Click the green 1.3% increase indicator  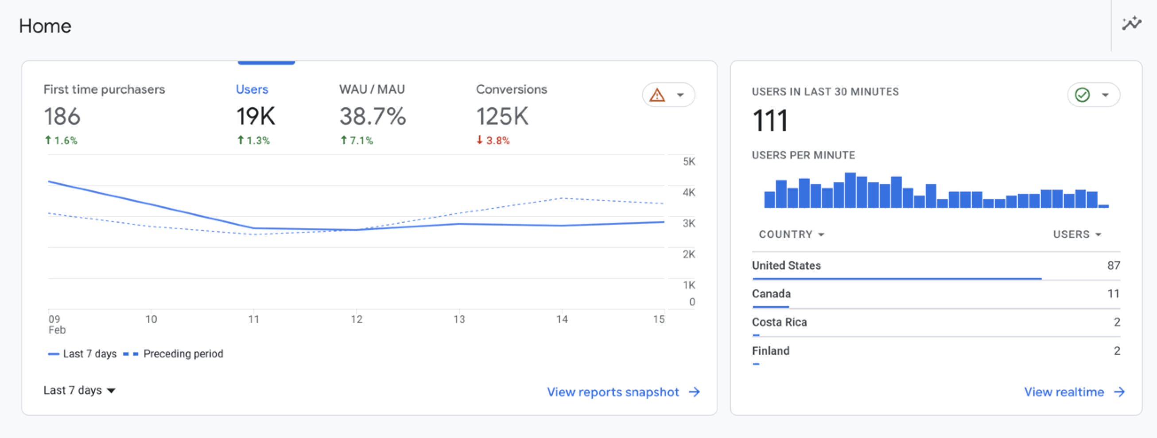pyautogui.click(x=253, y=140)
